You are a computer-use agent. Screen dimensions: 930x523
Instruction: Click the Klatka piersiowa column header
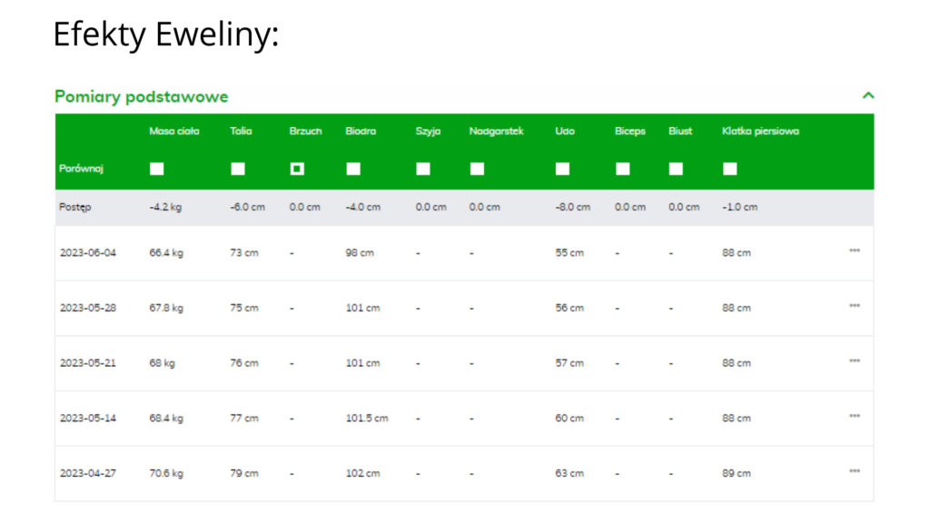pyautogui.click(x=760, y=131)
